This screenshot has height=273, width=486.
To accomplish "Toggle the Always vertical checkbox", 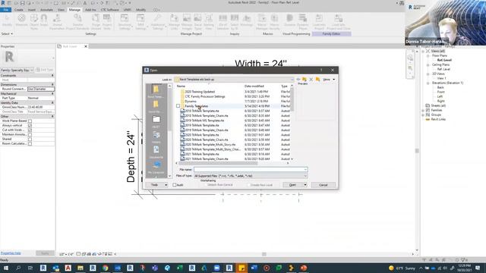I will 30,126.
